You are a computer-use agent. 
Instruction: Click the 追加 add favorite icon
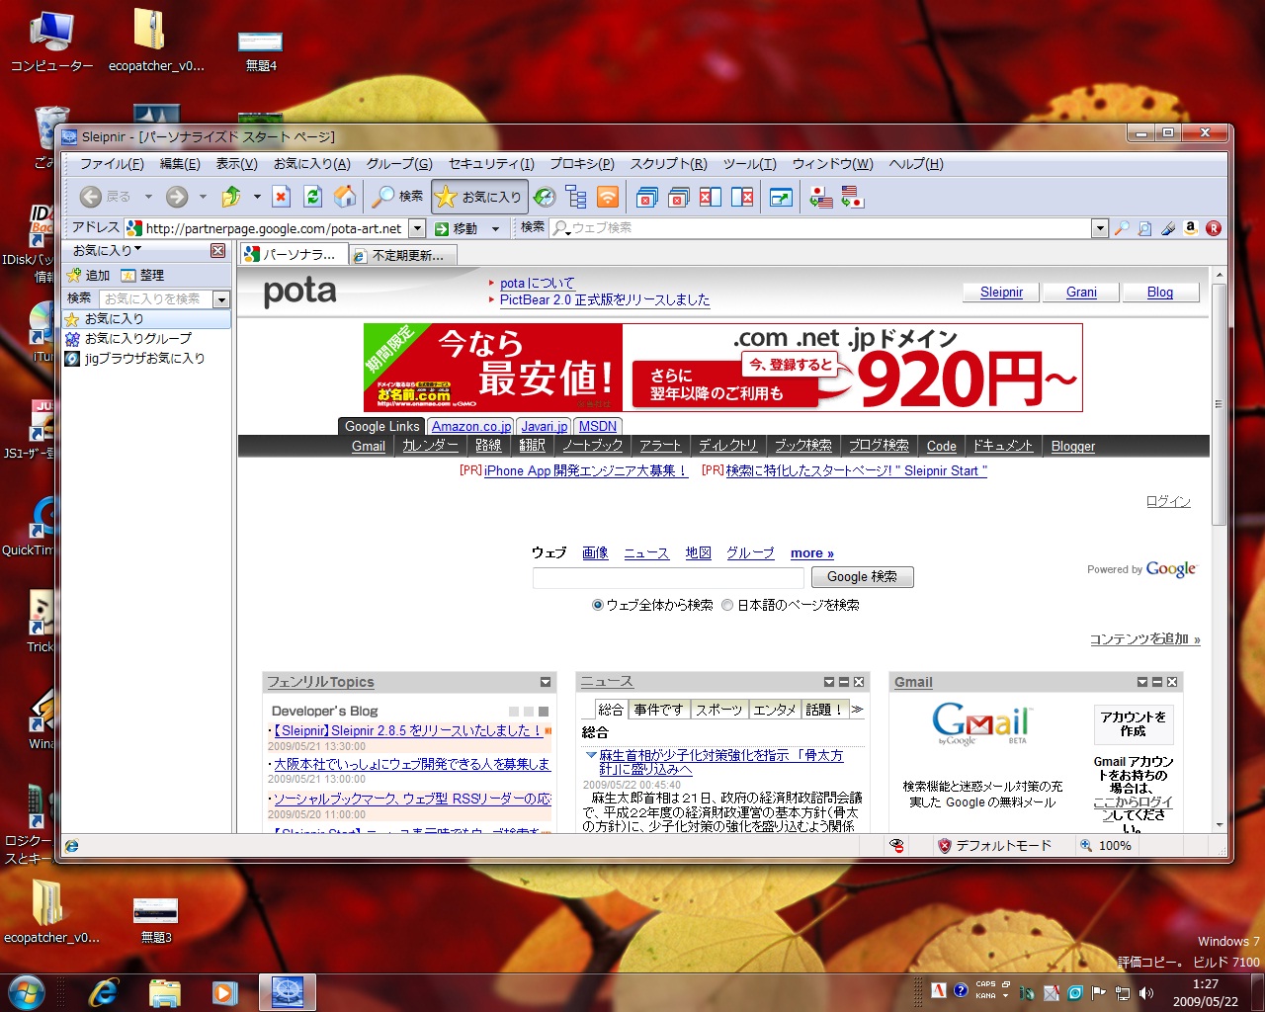coord(88,275)
